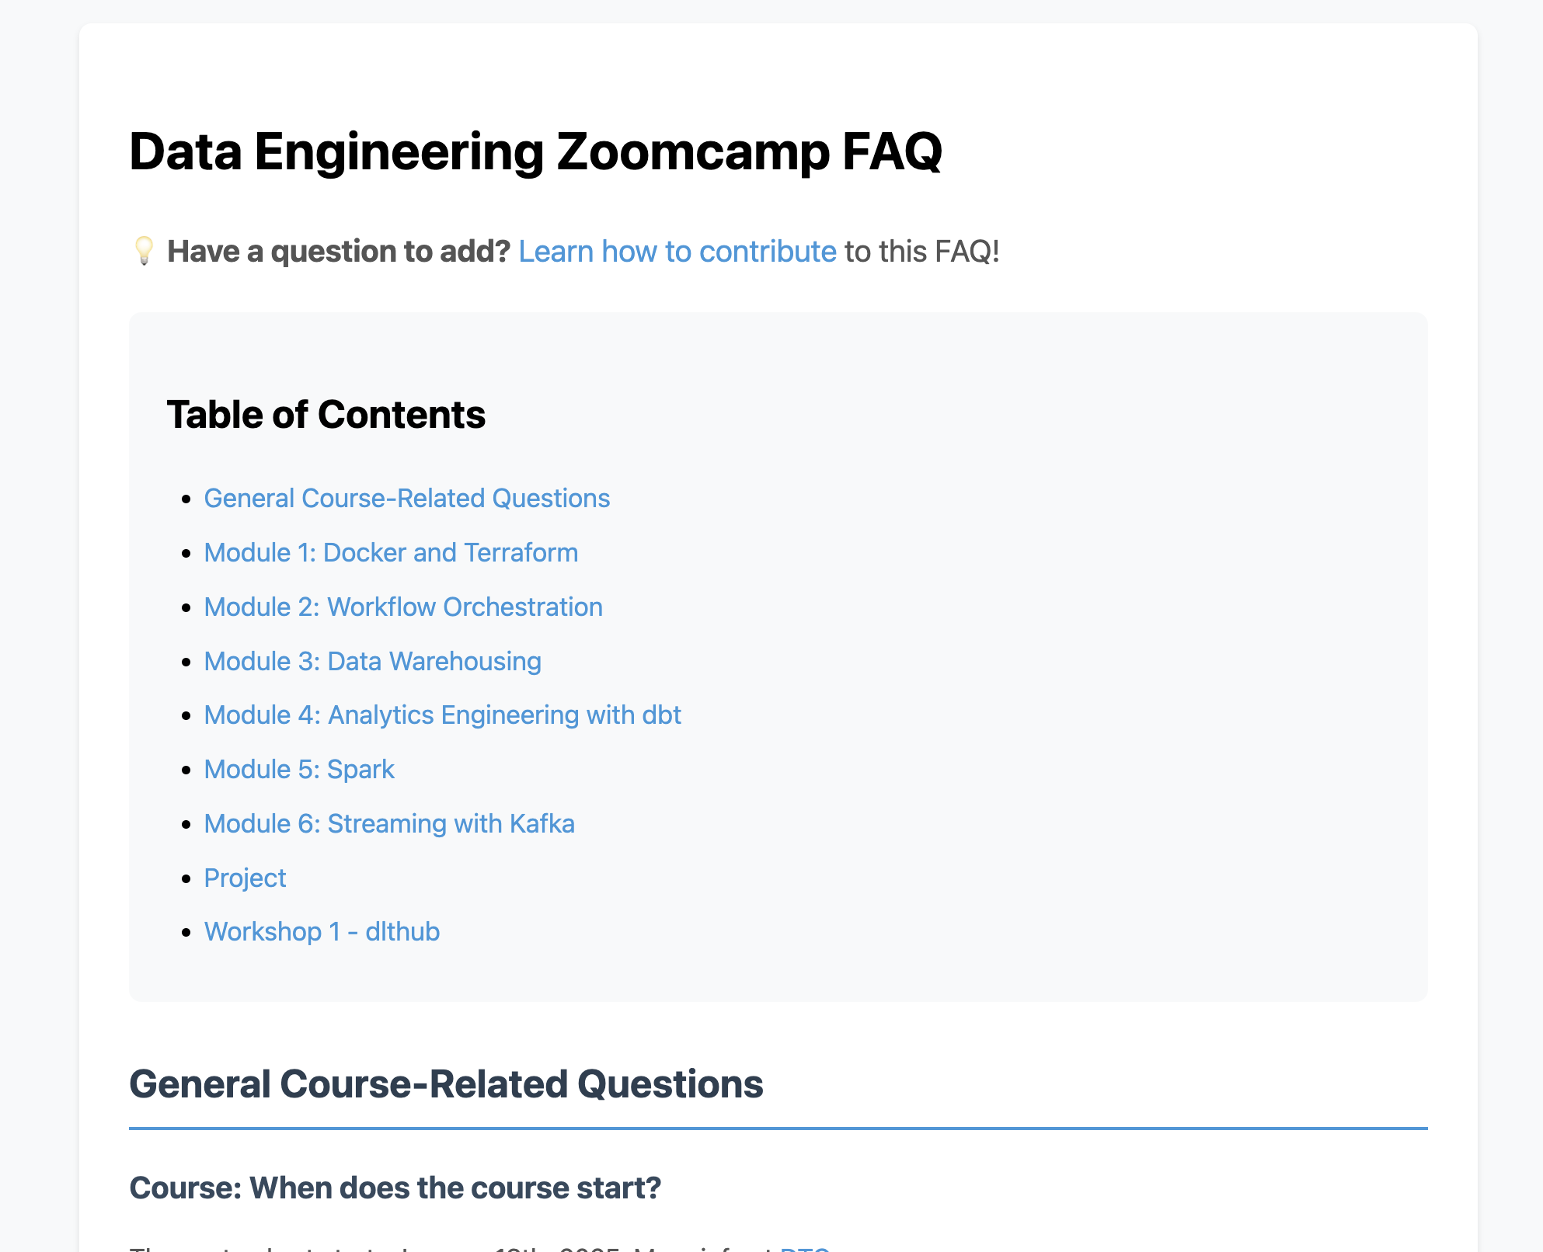Jump to Module 2: Workflow Orchestration
This screenshot has height=1252, width=1543.
click(x=403, y=607)
